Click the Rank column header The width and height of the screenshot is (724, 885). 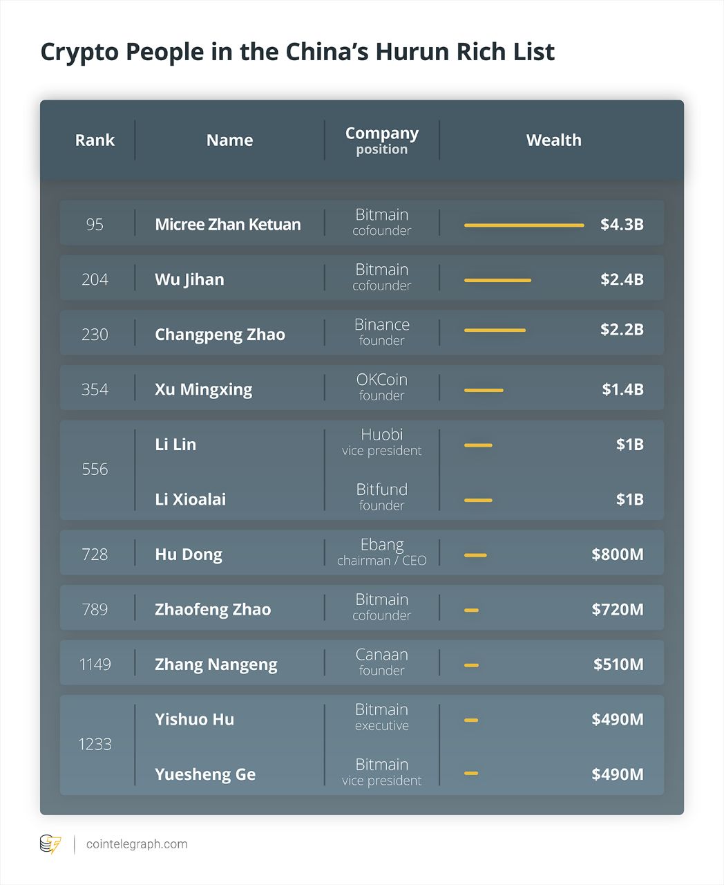pyautogui.click(x=95, y=140)
